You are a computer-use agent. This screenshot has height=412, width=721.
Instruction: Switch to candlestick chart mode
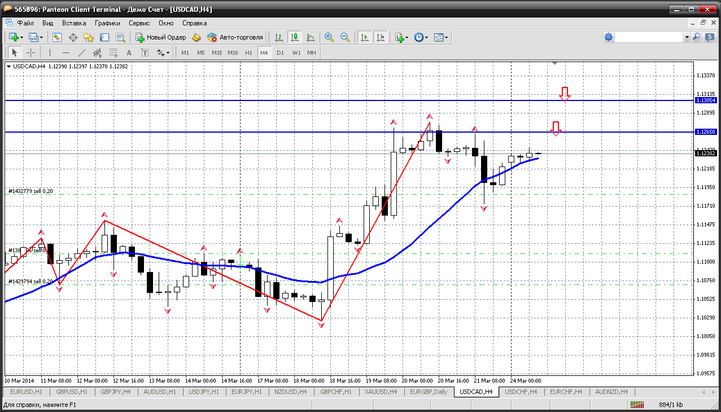point(294,37)
